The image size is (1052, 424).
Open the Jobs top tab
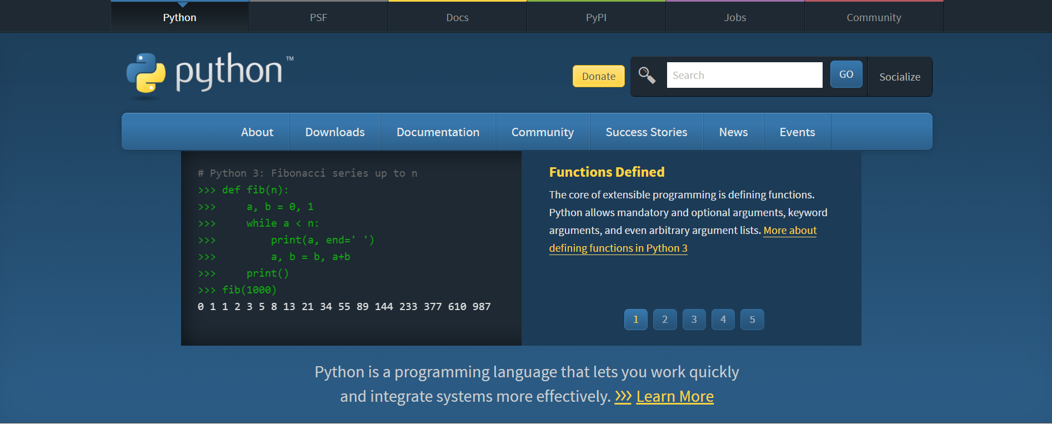pyautogui.click(x=735, y=17)
